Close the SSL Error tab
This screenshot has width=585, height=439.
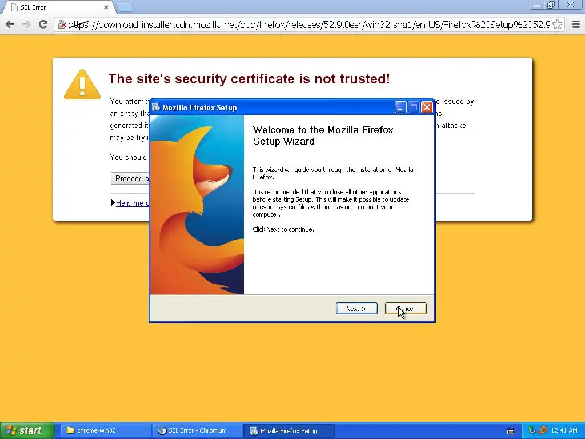click(106, 7)
